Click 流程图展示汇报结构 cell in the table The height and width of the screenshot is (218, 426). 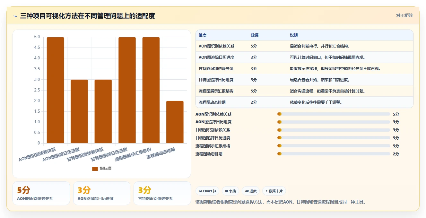coord(216,91)
